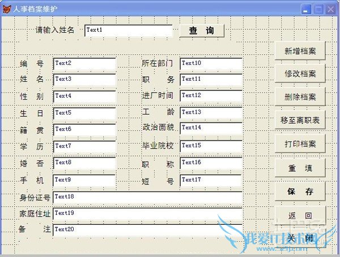Click the 手机 field Text9
Screen dimensions: 340x257
[x=84, y=180]
